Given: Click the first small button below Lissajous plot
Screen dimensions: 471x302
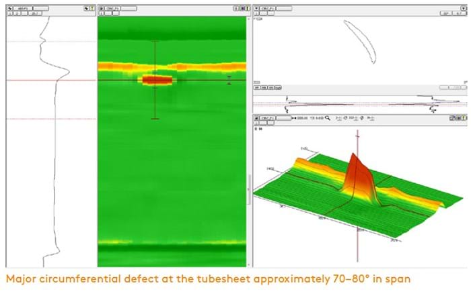Looking at the screenshot, I should point(256,87).
